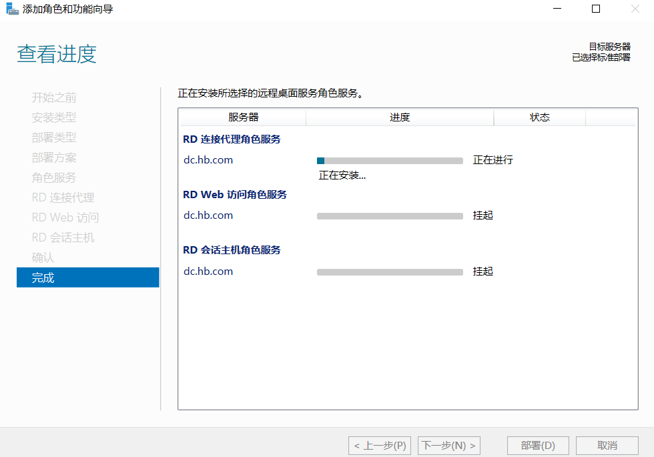
Task: Select the RD 会话主机 step in sidebar
Action: tap(63, 238)
